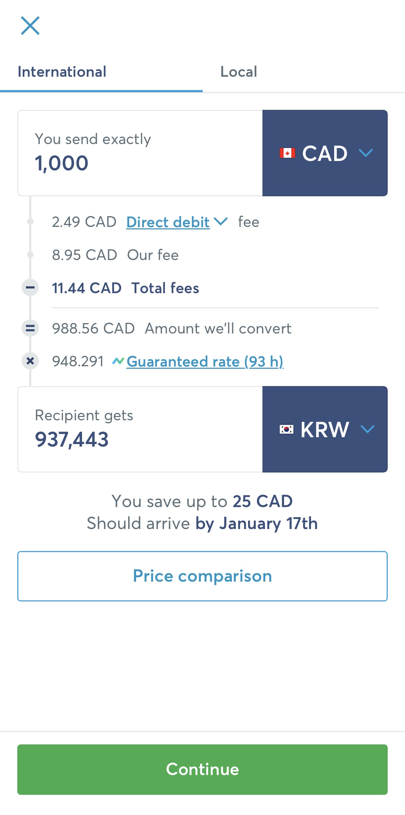Edit the Recipient gets amount field

pyautogui.click(x=140, y=429)
